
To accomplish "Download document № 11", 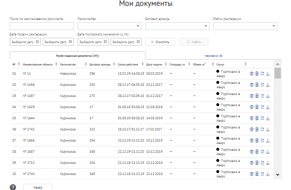I will pyautogui.click(x=268, y=74).
